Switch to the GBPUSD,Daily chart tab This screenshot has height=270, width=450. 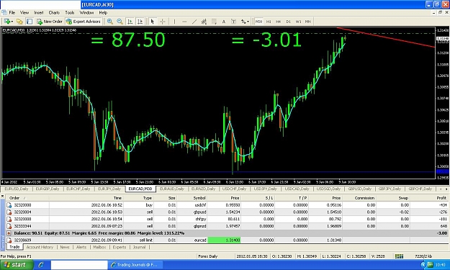click(x=360, y=189)
